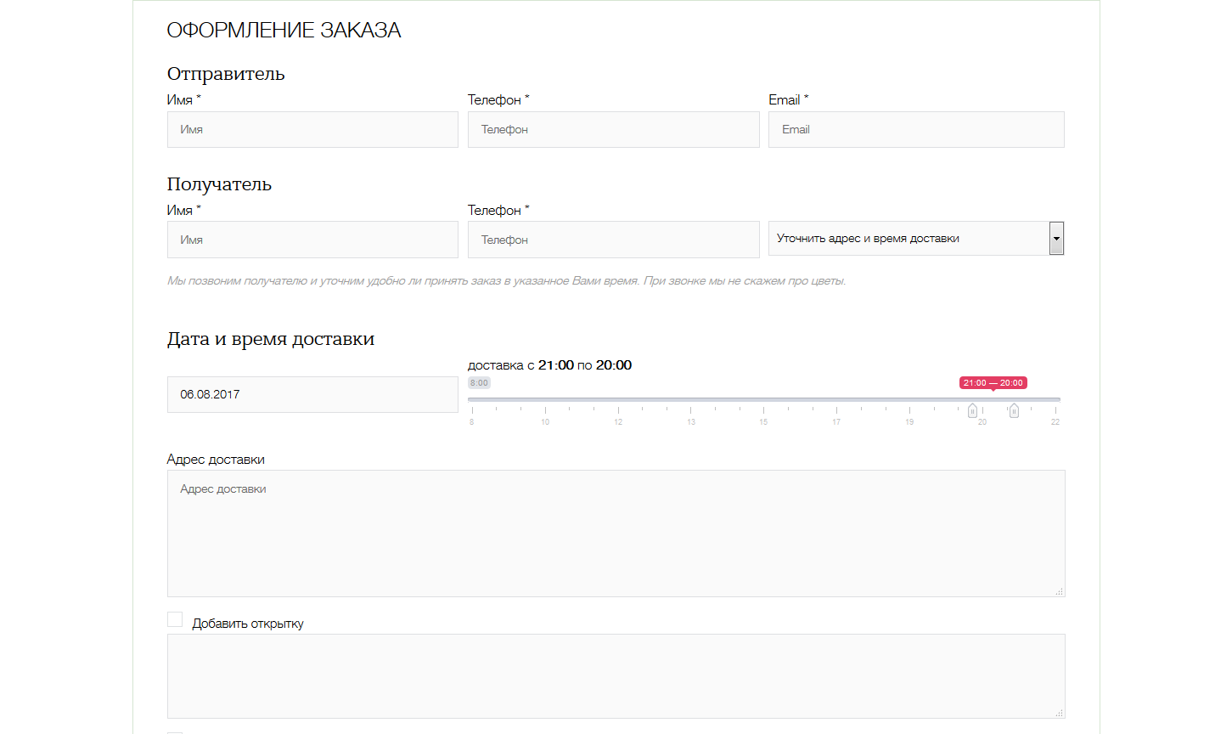Grab the left delivery time slider handle
The width and height of the screenshot is (1232, 734).
973,411
